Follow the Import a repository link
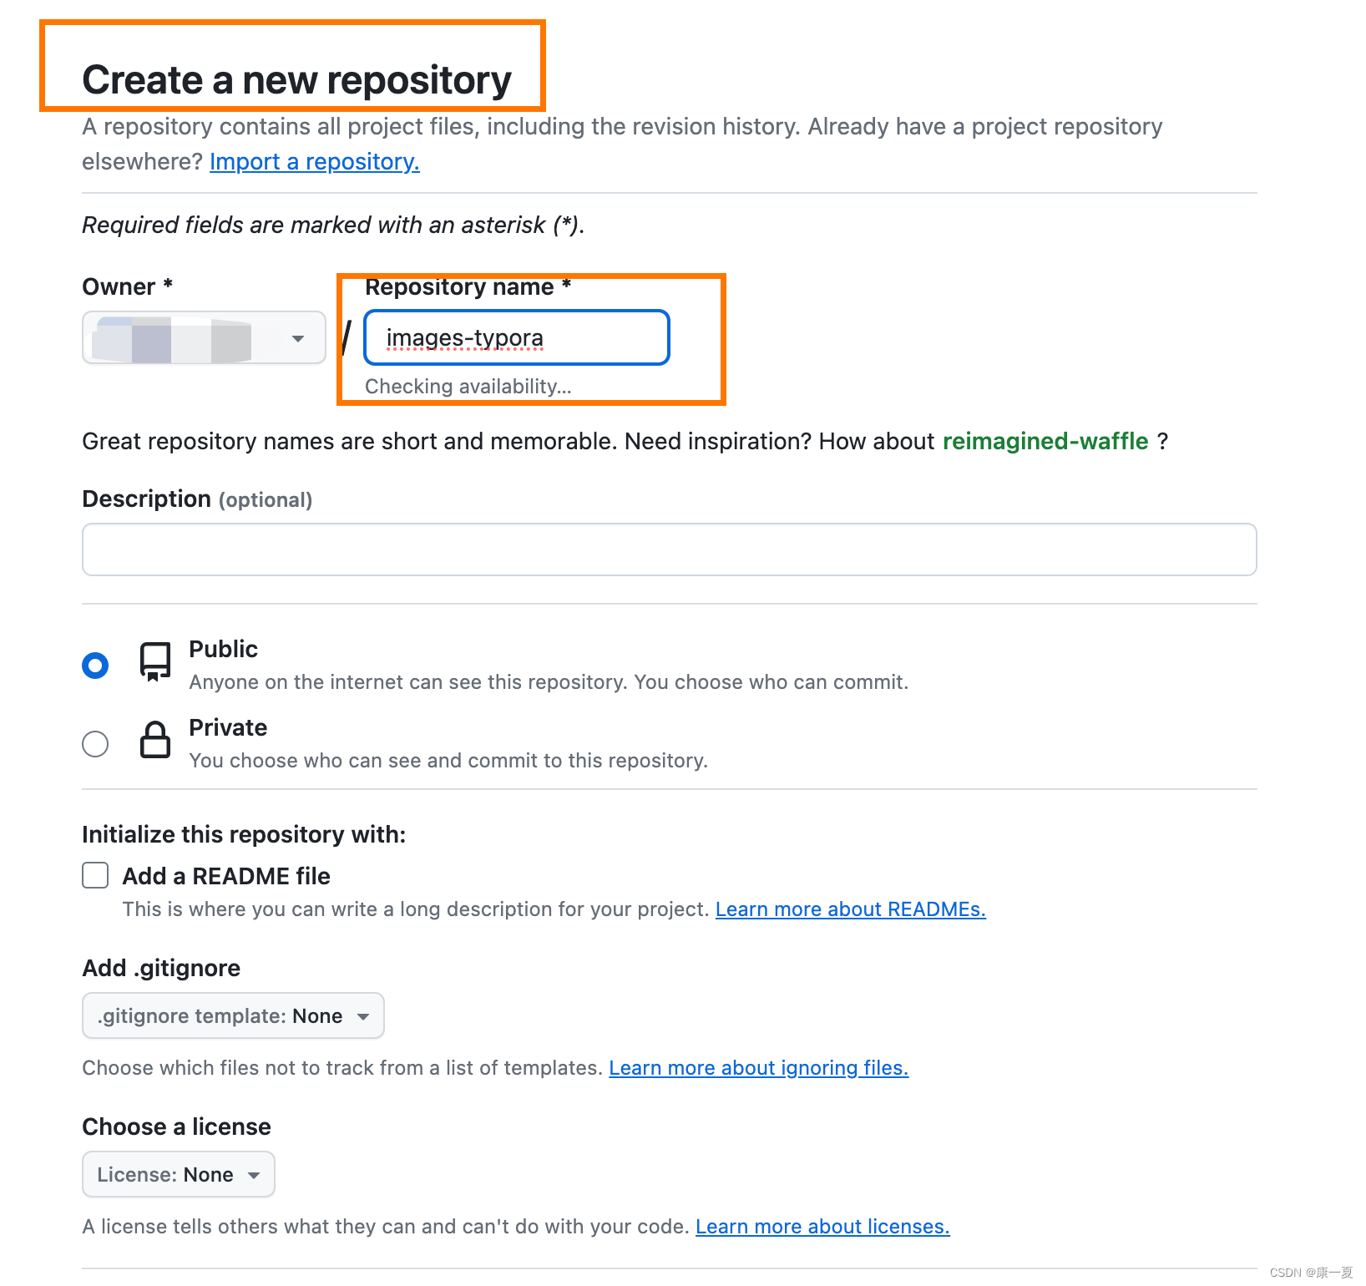 coord(314,161)
